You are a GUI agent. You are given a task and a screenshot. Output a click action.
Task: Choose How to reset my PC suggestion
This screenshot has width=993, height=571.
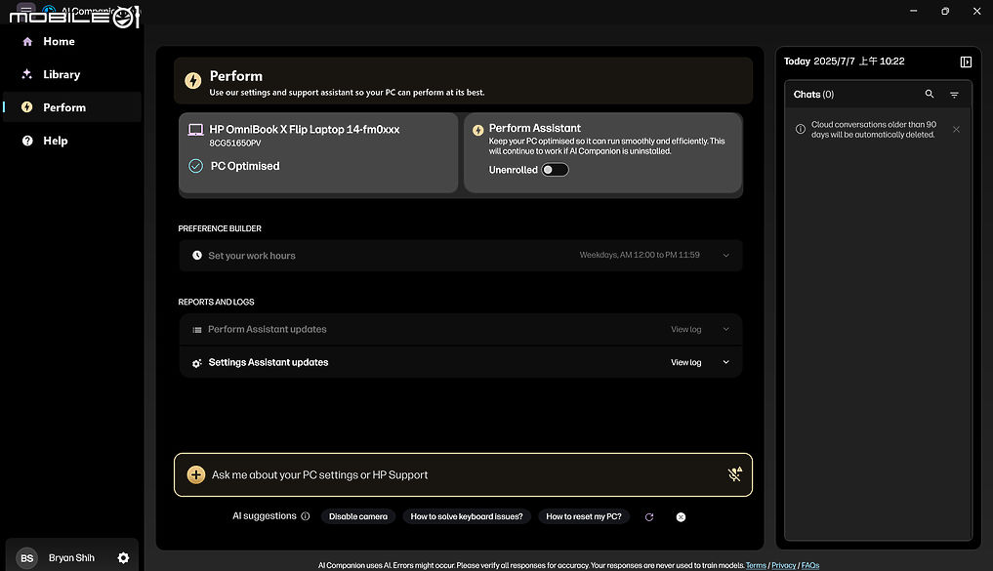(584, 516)
